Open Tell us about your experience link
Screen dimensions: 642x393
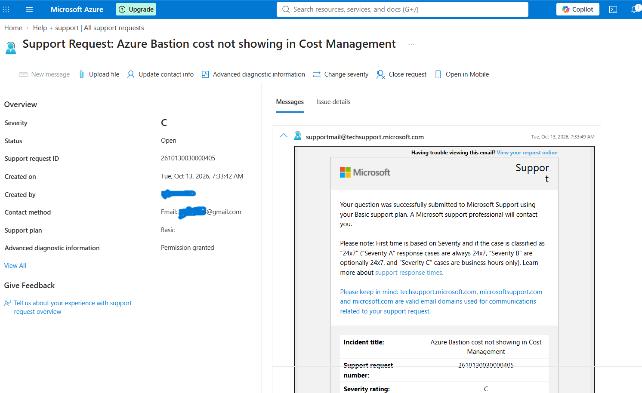point(73,307)
